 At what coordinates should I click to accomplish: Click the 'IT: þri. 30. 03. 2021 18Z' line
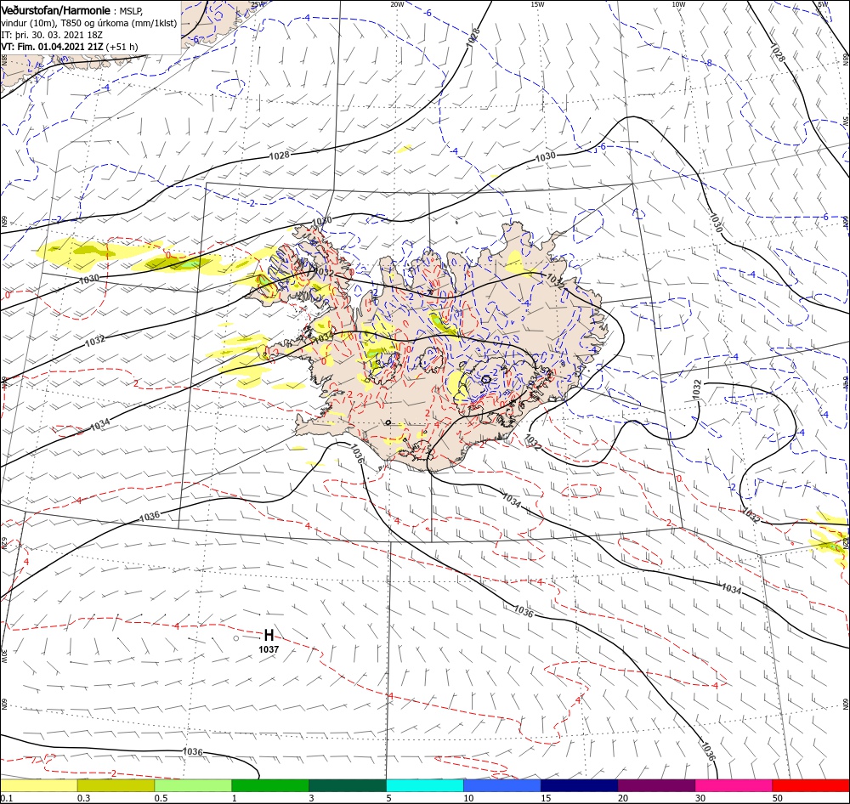click(x=52, y=35)
